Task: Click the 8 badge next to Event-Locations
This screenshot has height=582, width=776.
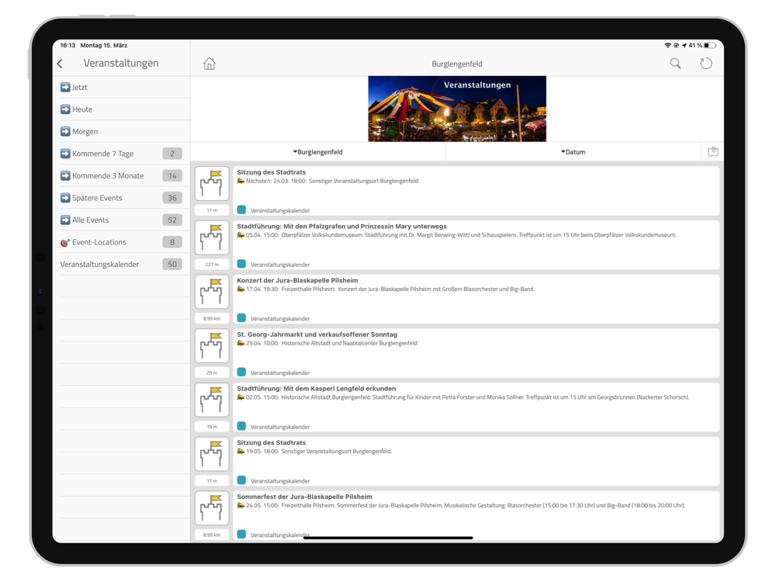Action: [172, 242]
